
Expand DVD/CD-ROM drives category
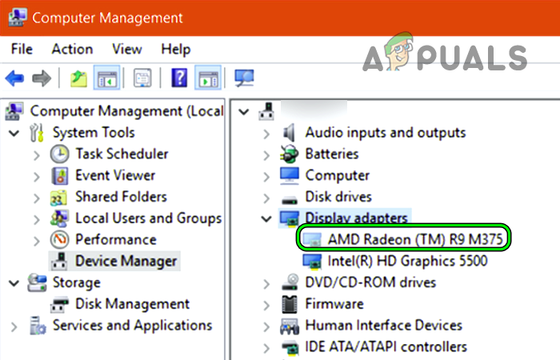tap(266, 284)
